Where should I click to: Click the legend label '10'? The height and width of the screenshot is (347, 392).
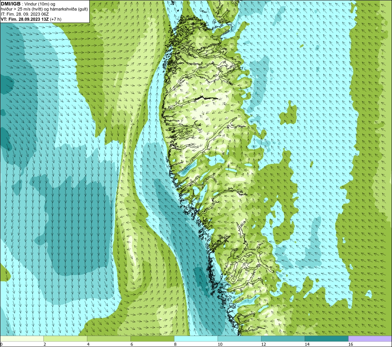(220, 345)
